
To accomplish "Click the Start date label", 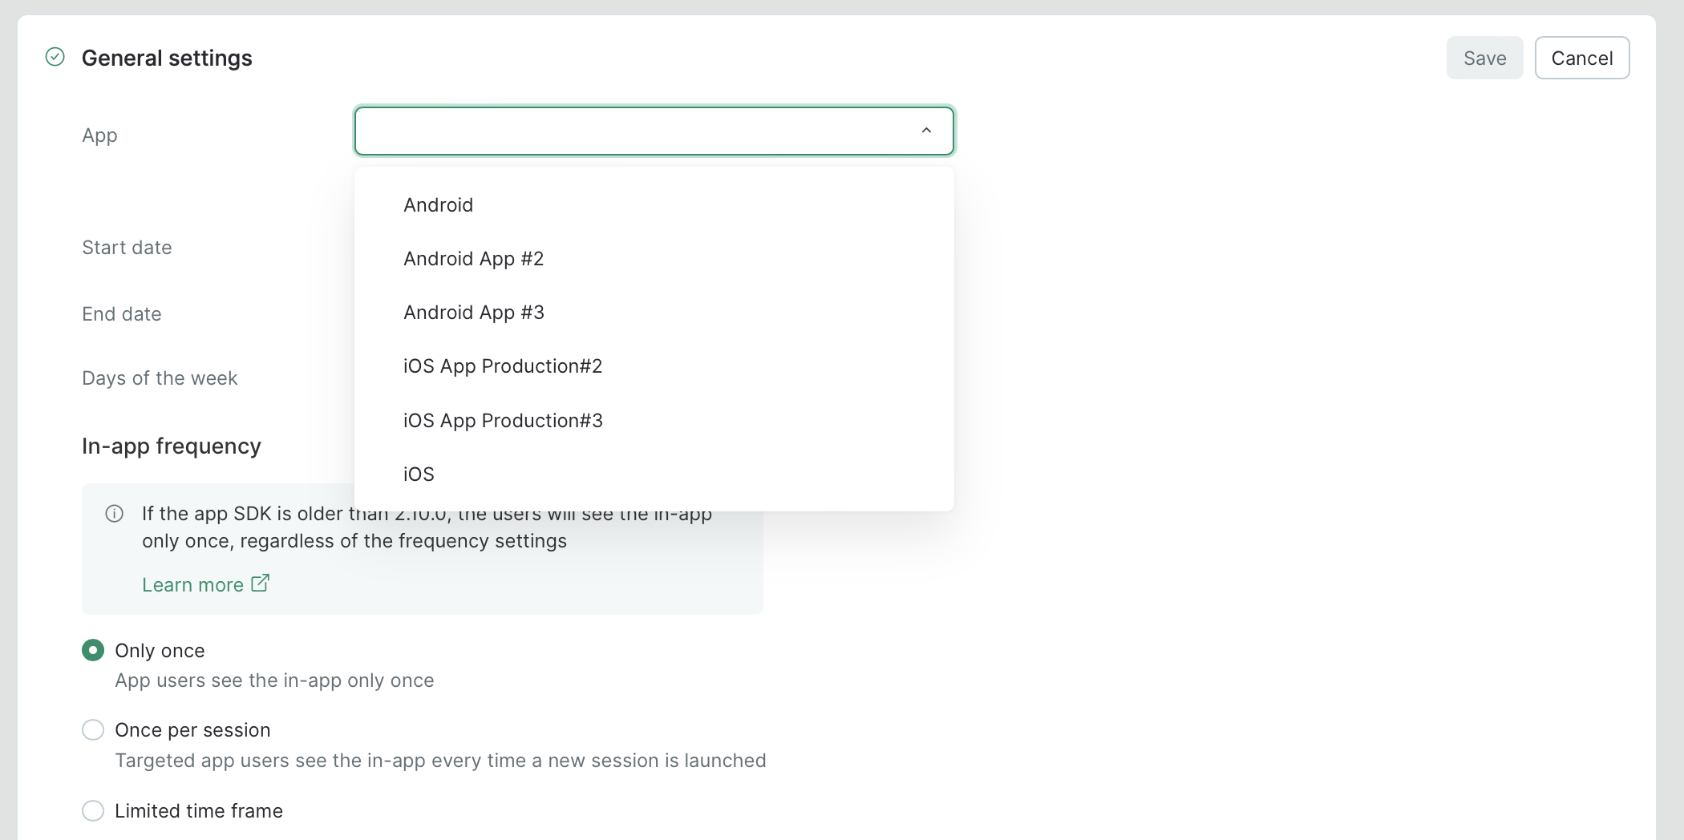I will tap(127, 248).
